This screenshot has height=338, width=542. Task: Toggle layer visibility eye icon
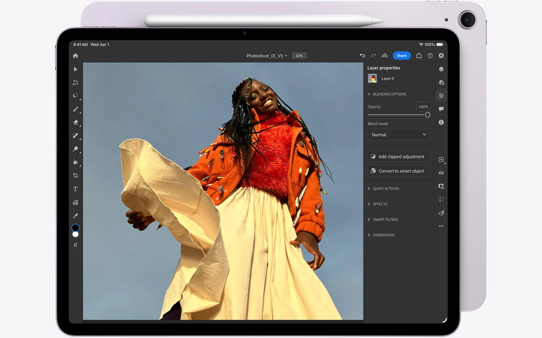[x=441, y=173]
